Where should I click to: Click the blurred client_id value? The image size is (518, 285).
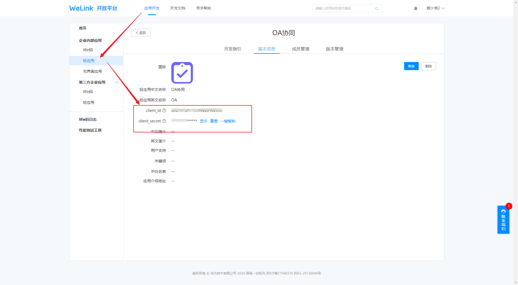[x=197, y=111]
